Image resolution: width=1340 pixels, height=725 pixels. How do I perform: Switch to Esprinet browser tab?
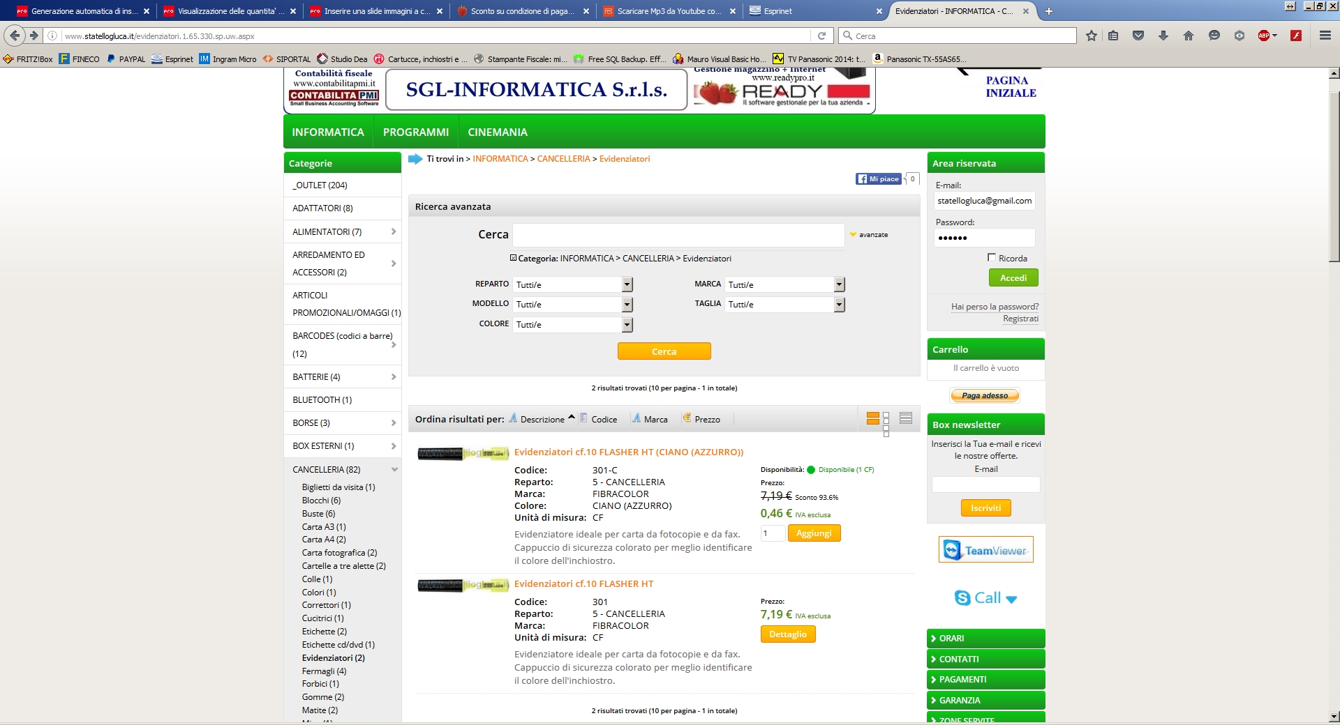click(x=814, y=11)
